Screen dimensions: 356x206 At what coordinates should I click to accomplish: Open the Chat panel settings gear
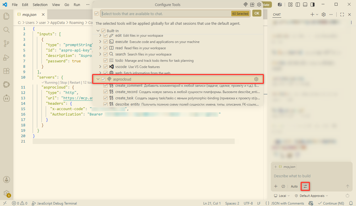click(323, 15)
